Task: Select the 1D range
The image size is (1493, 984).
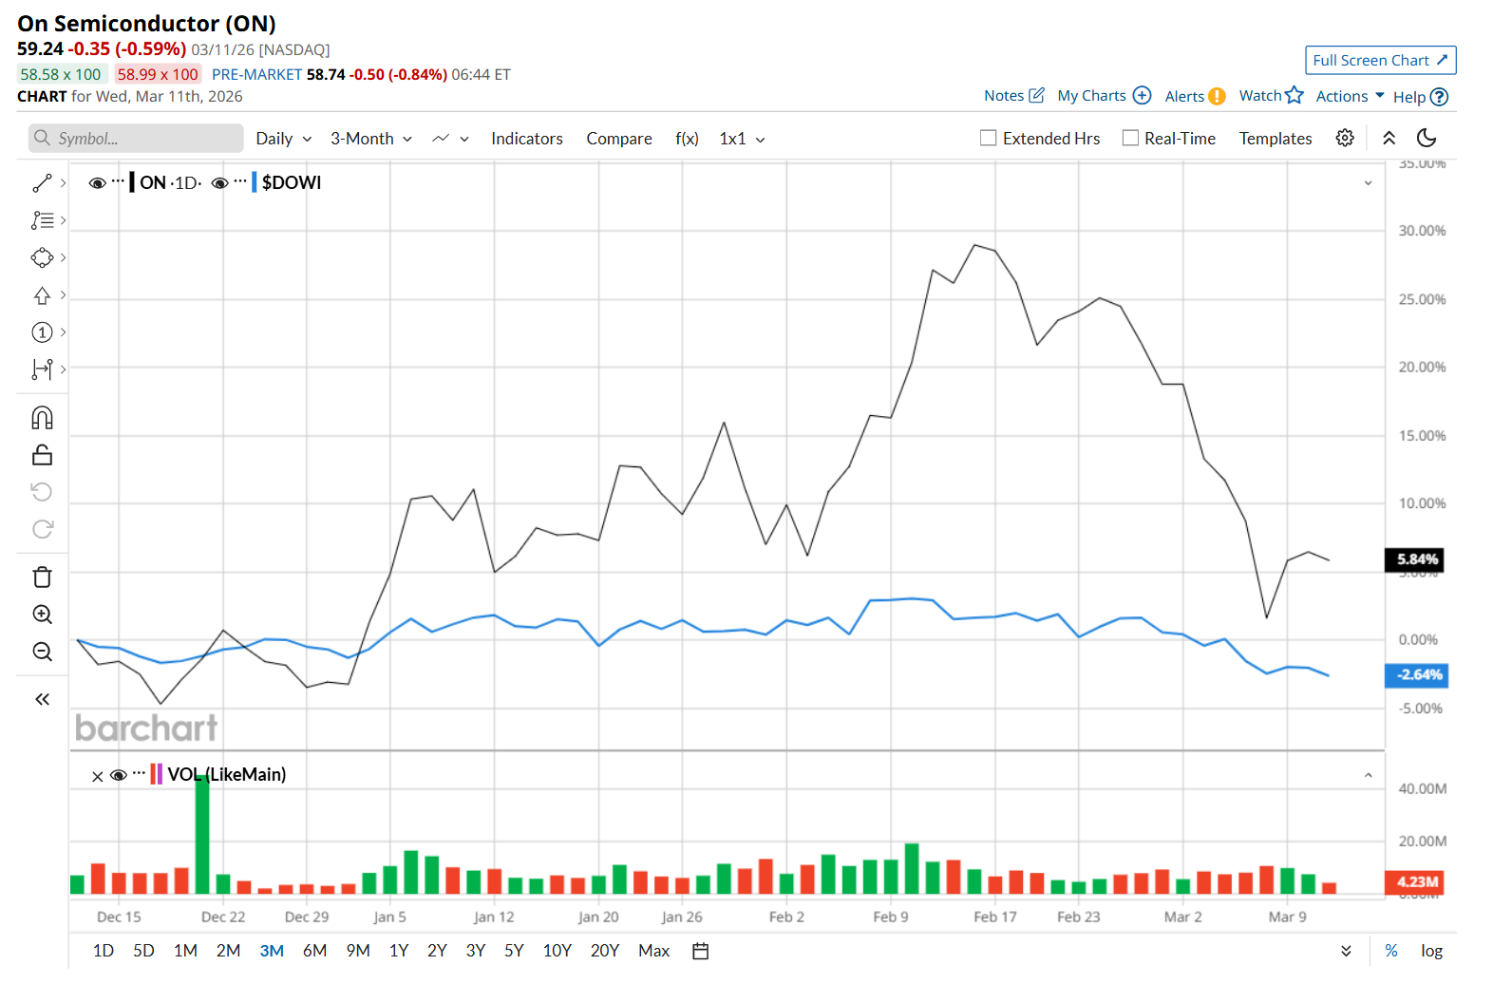Action: pos(104,951)
